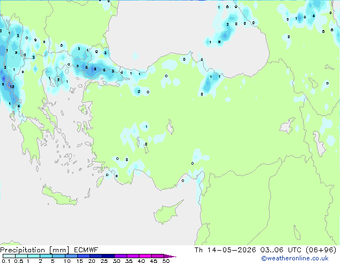The height and width of the screenshot is (263, 340).
Task: Click the '03..06 UTC' time range text
Action: pos(280,250)
